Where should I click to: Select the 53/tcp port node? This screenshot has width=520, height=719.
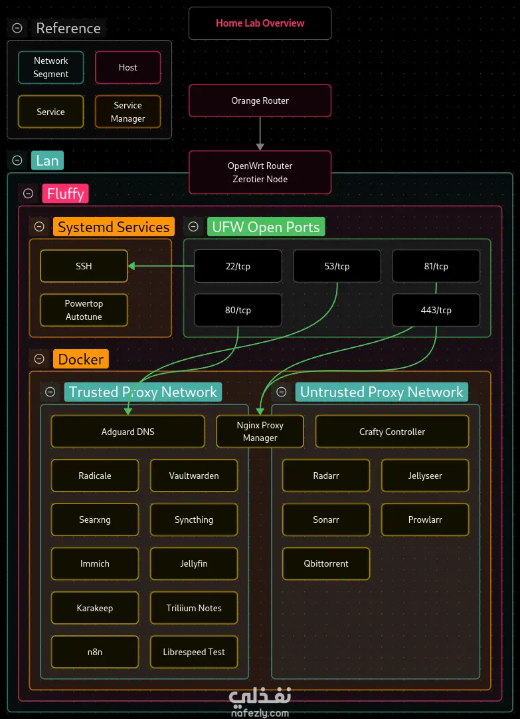point(337,266)
